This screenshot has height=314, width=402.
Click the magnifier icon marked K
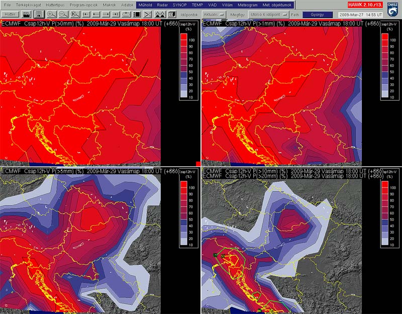click(75, 15)
